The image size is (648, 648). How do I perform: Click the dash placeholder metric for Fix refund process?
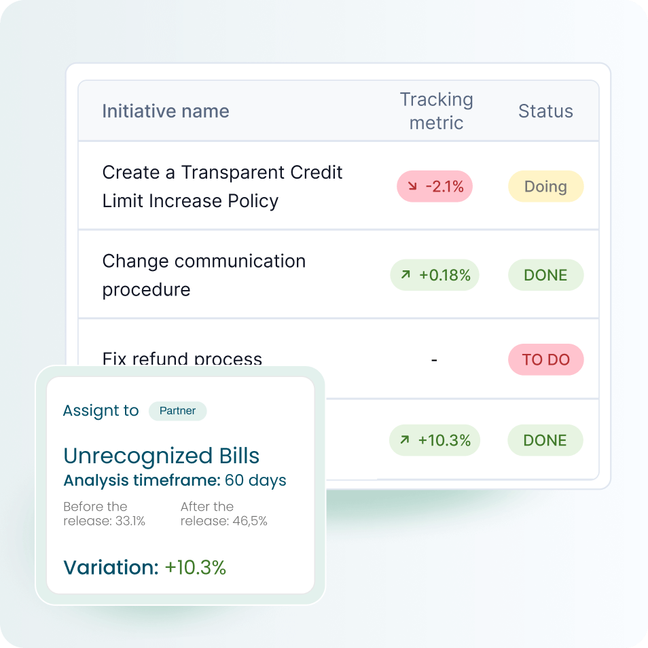pos(435,359)
